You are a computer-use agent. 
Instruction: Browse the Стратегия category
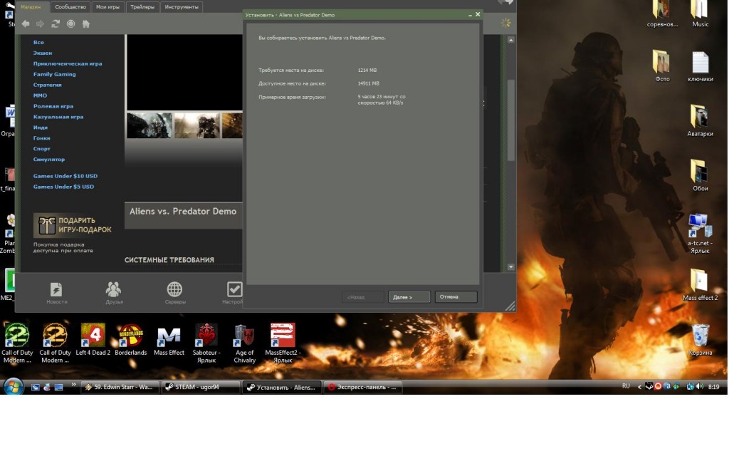[x=48, y=85]
